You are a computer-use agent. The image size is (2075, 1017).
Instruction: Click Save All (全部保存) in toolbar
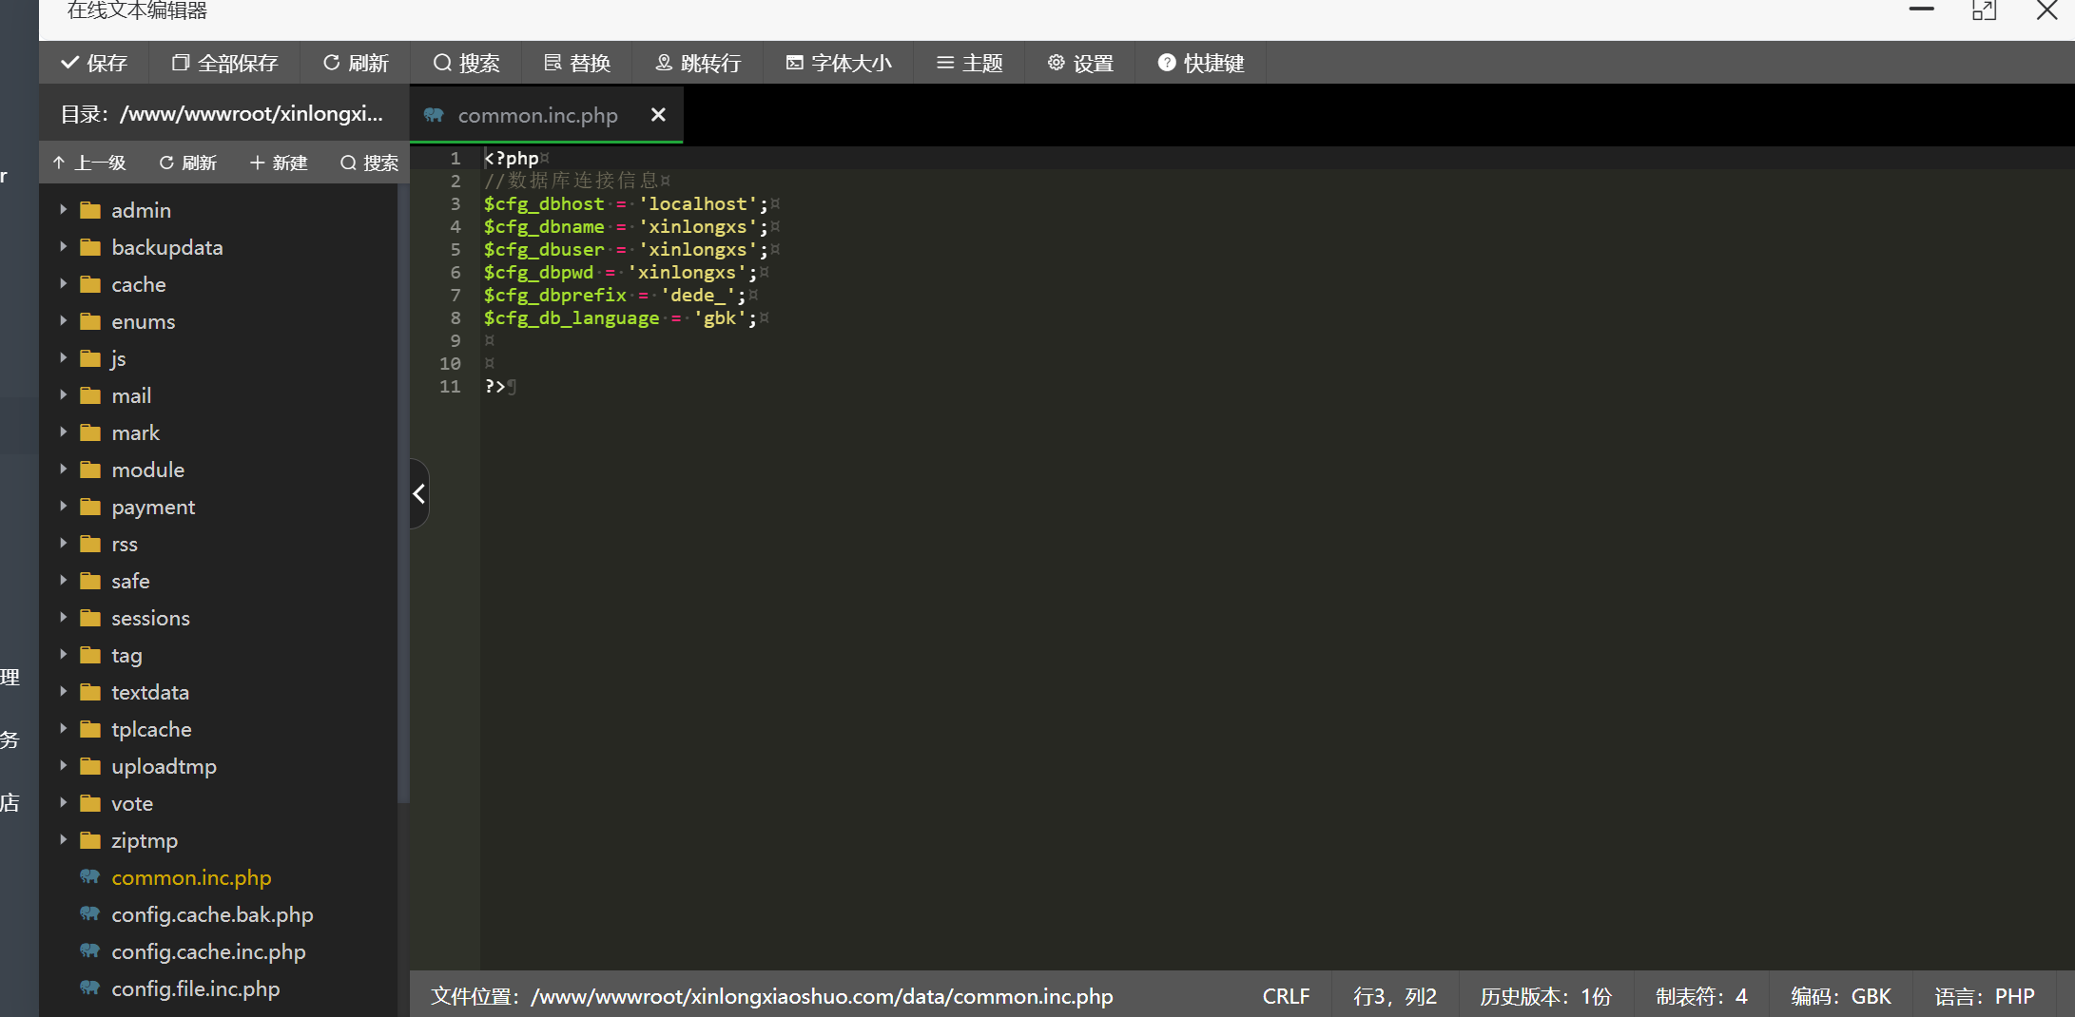[x=225, y=63]
